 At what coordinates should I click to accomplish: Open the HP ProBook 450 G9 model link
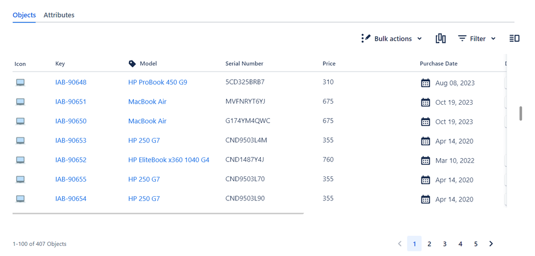(157, 82)
